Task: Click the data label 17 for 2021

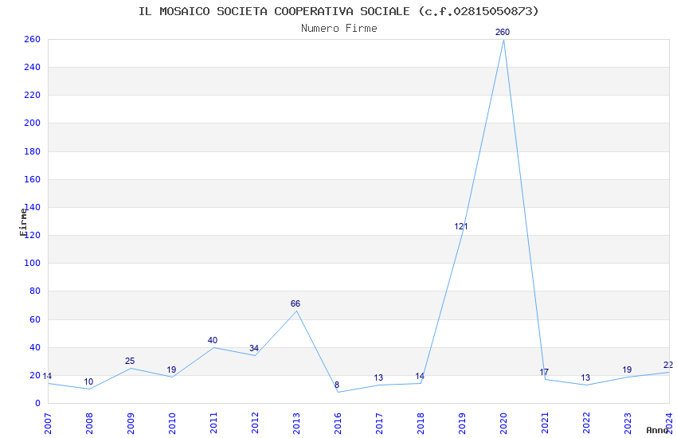Action: [x=544, y=372]
